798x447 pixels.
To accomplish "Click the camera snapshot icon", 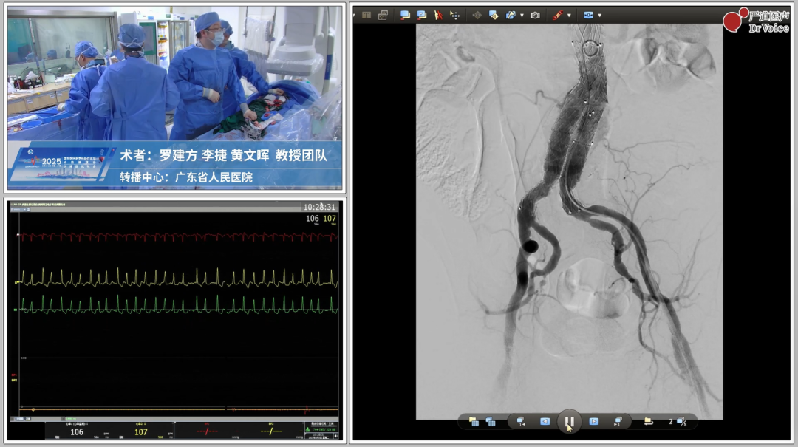I will pos(535,15).
